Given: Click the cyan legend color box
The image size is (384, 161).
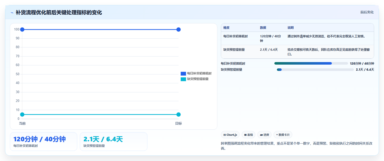Looking at the screenshot, I should [x=183, y=79].
